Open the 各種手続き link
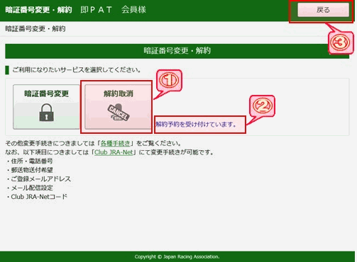 coord(115,143)
